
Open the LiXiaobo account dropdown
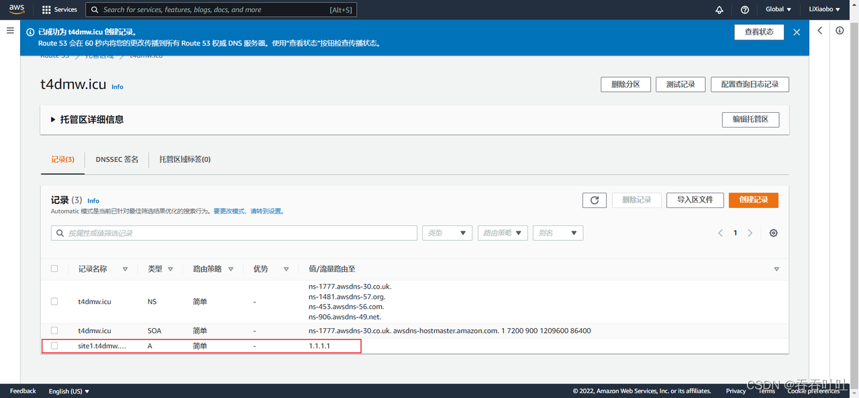[x=824, y=9]
